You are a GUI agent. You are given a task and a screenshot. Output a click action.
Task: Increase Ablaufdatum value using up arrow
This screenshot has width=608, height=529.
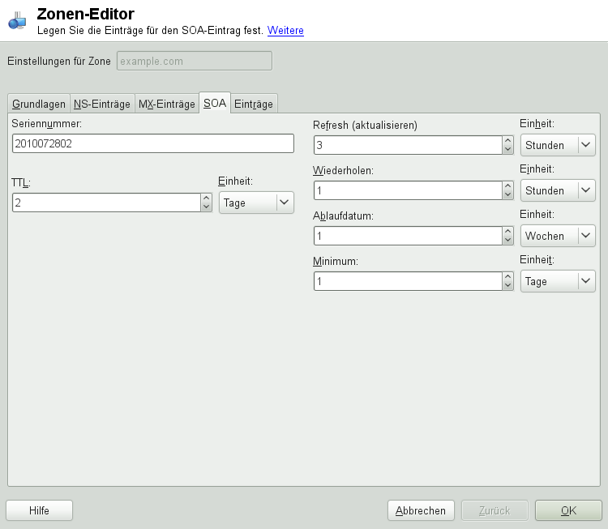(508, 231)
